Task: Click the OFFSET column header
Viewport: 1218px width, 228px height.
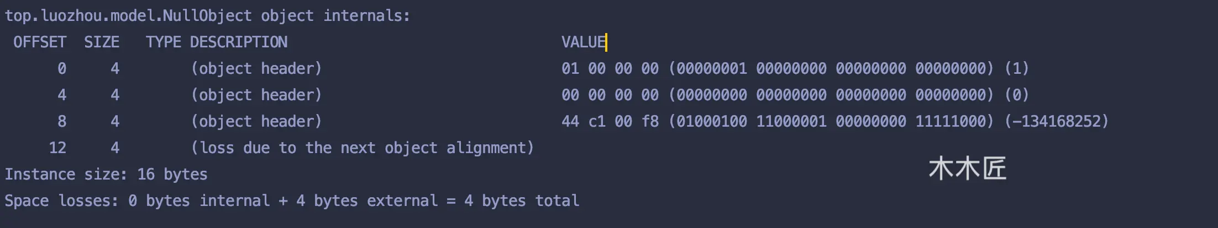Action: [x=40, y=42]
